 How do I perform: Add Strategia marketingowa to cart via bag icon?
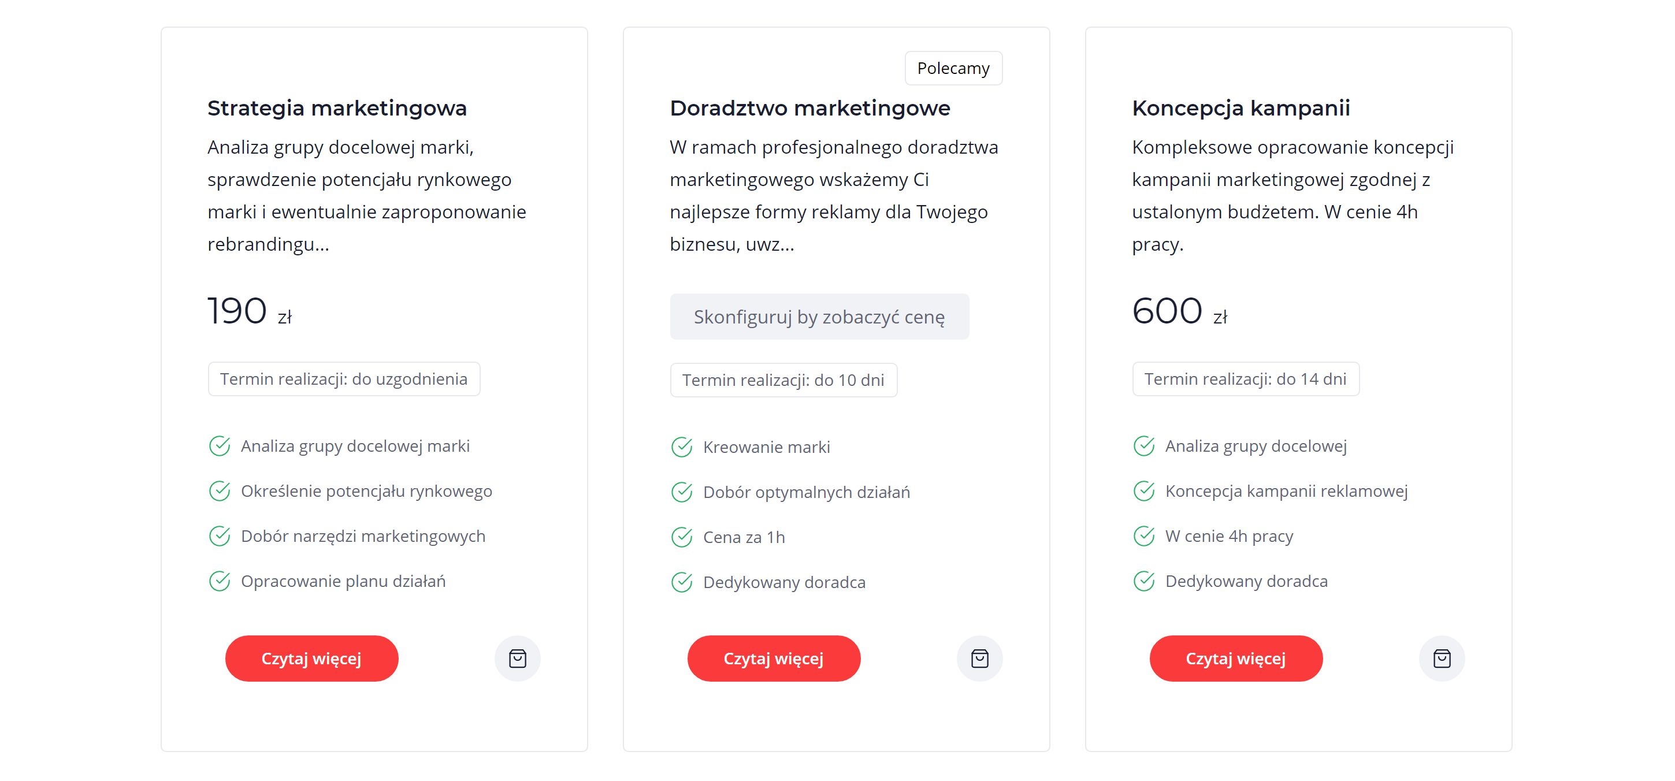tap(518, 658)
